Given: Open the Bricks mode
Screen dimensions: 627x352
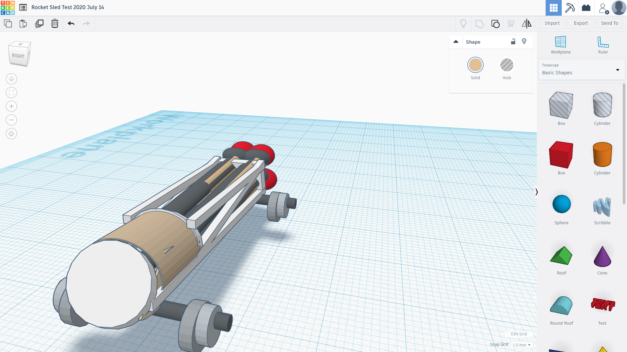Looking at the screenshot, I should (586, 8).
